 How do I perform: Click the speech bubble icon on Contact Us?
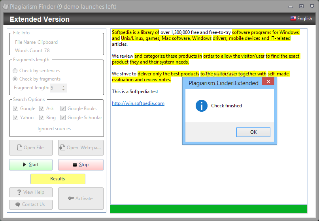[18, 204]
